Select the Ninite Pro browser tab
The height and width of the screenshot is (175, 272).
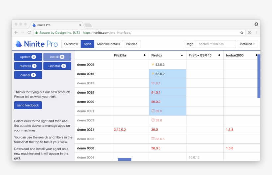[56, 25]
